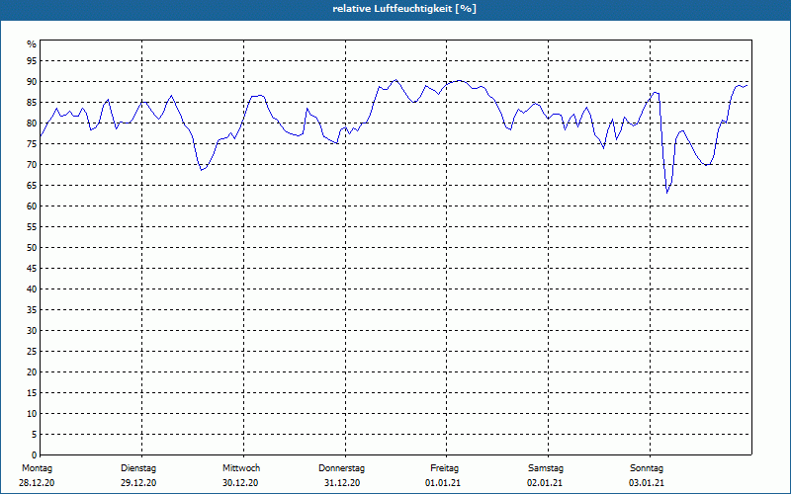This screenshot has width=791, height=494.
Task: Select the 15 y-axis value
Action: (x=32, y=392)
